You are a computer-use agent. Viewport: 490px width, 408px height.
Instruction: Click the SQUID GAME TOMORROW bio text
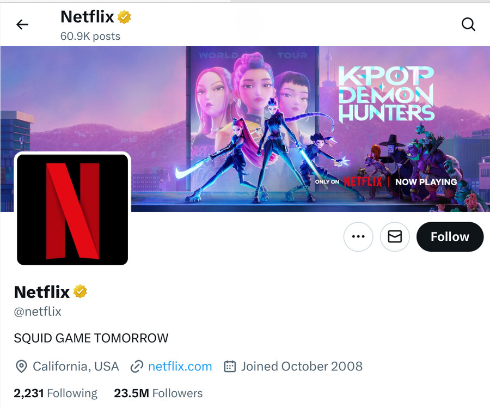[x=91, y=338]
